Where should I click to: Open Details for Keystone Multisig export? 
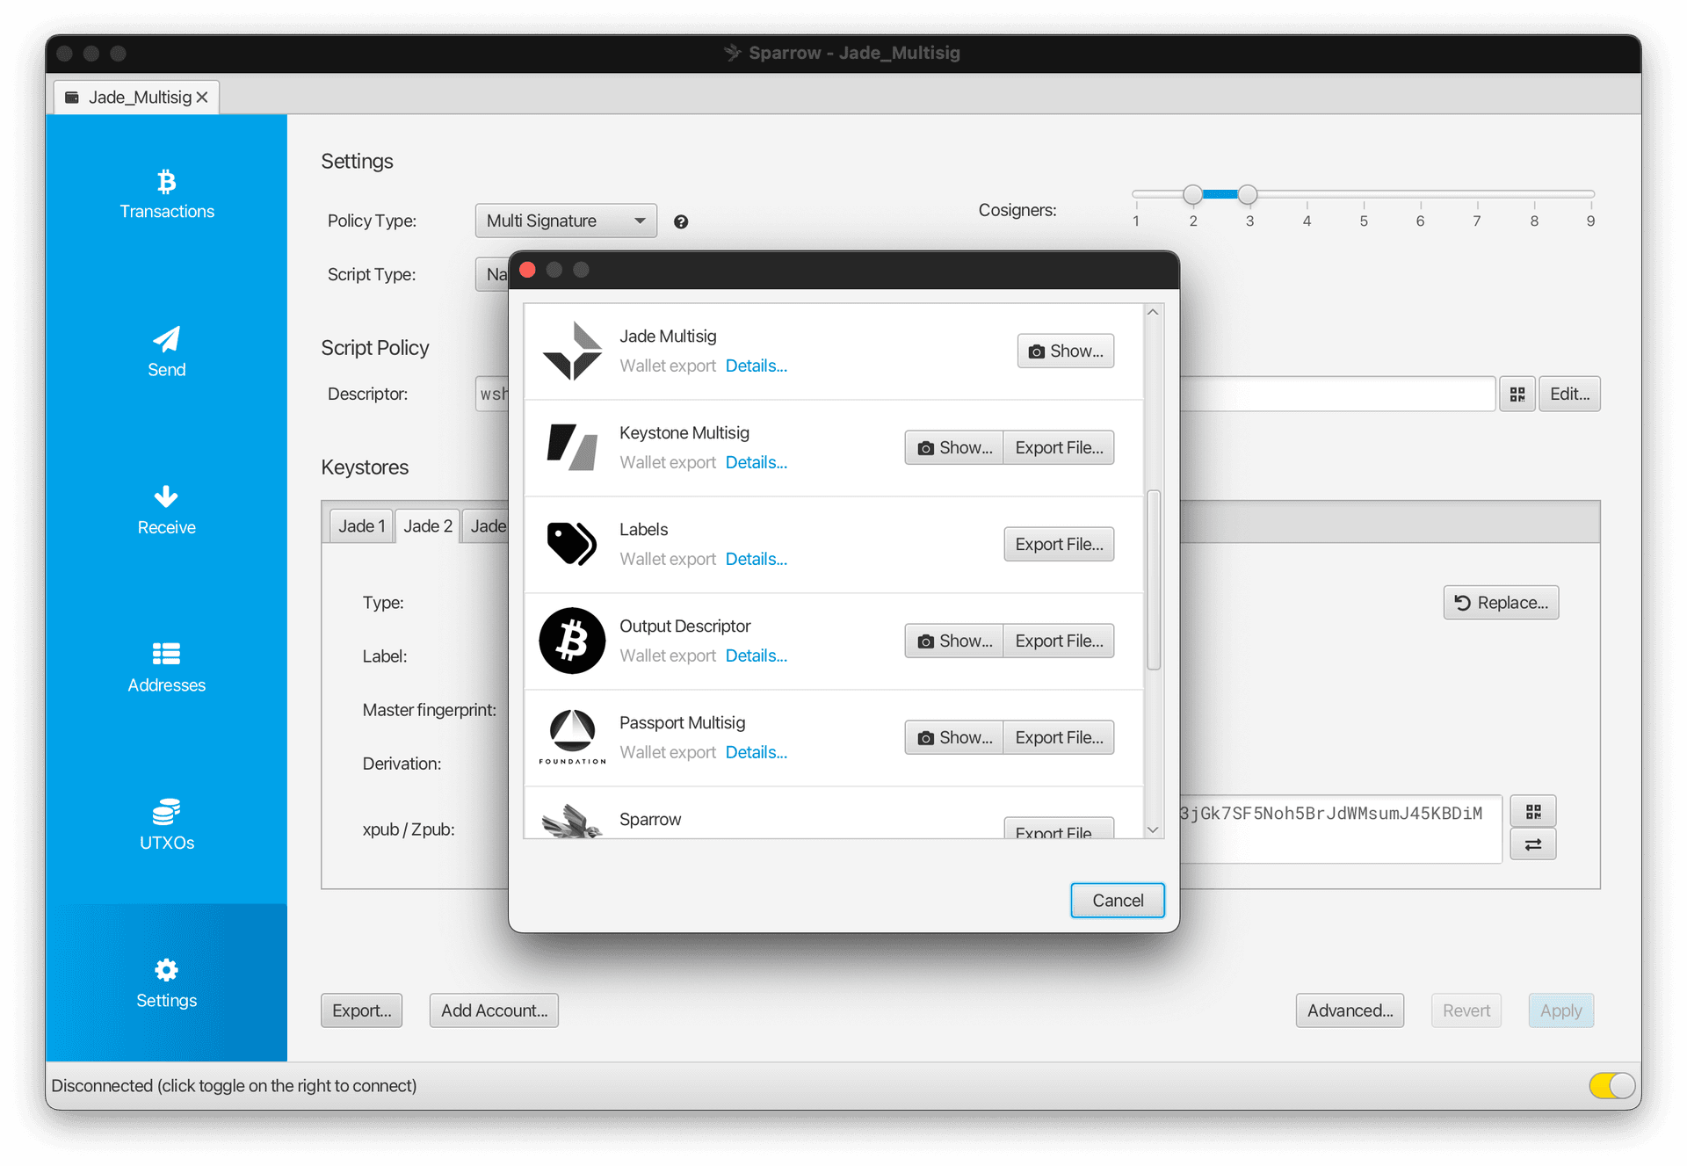coord(757,463)
